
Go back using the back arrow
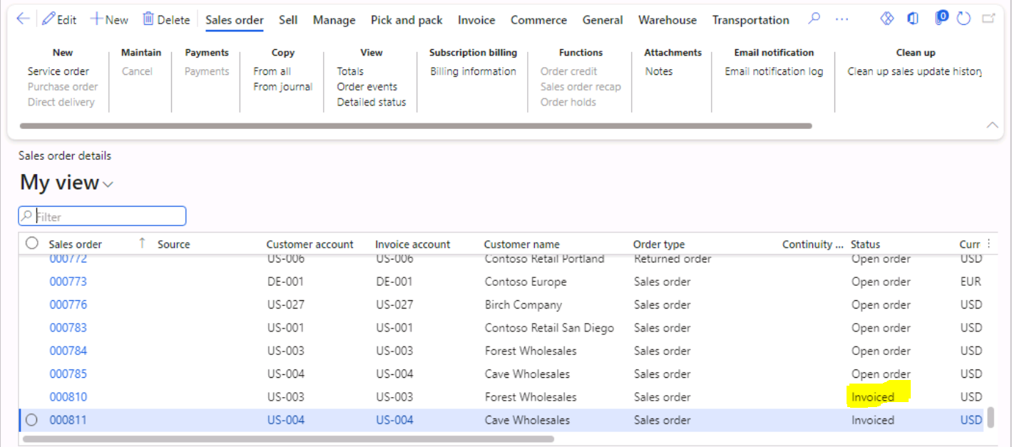click(23, 19)
